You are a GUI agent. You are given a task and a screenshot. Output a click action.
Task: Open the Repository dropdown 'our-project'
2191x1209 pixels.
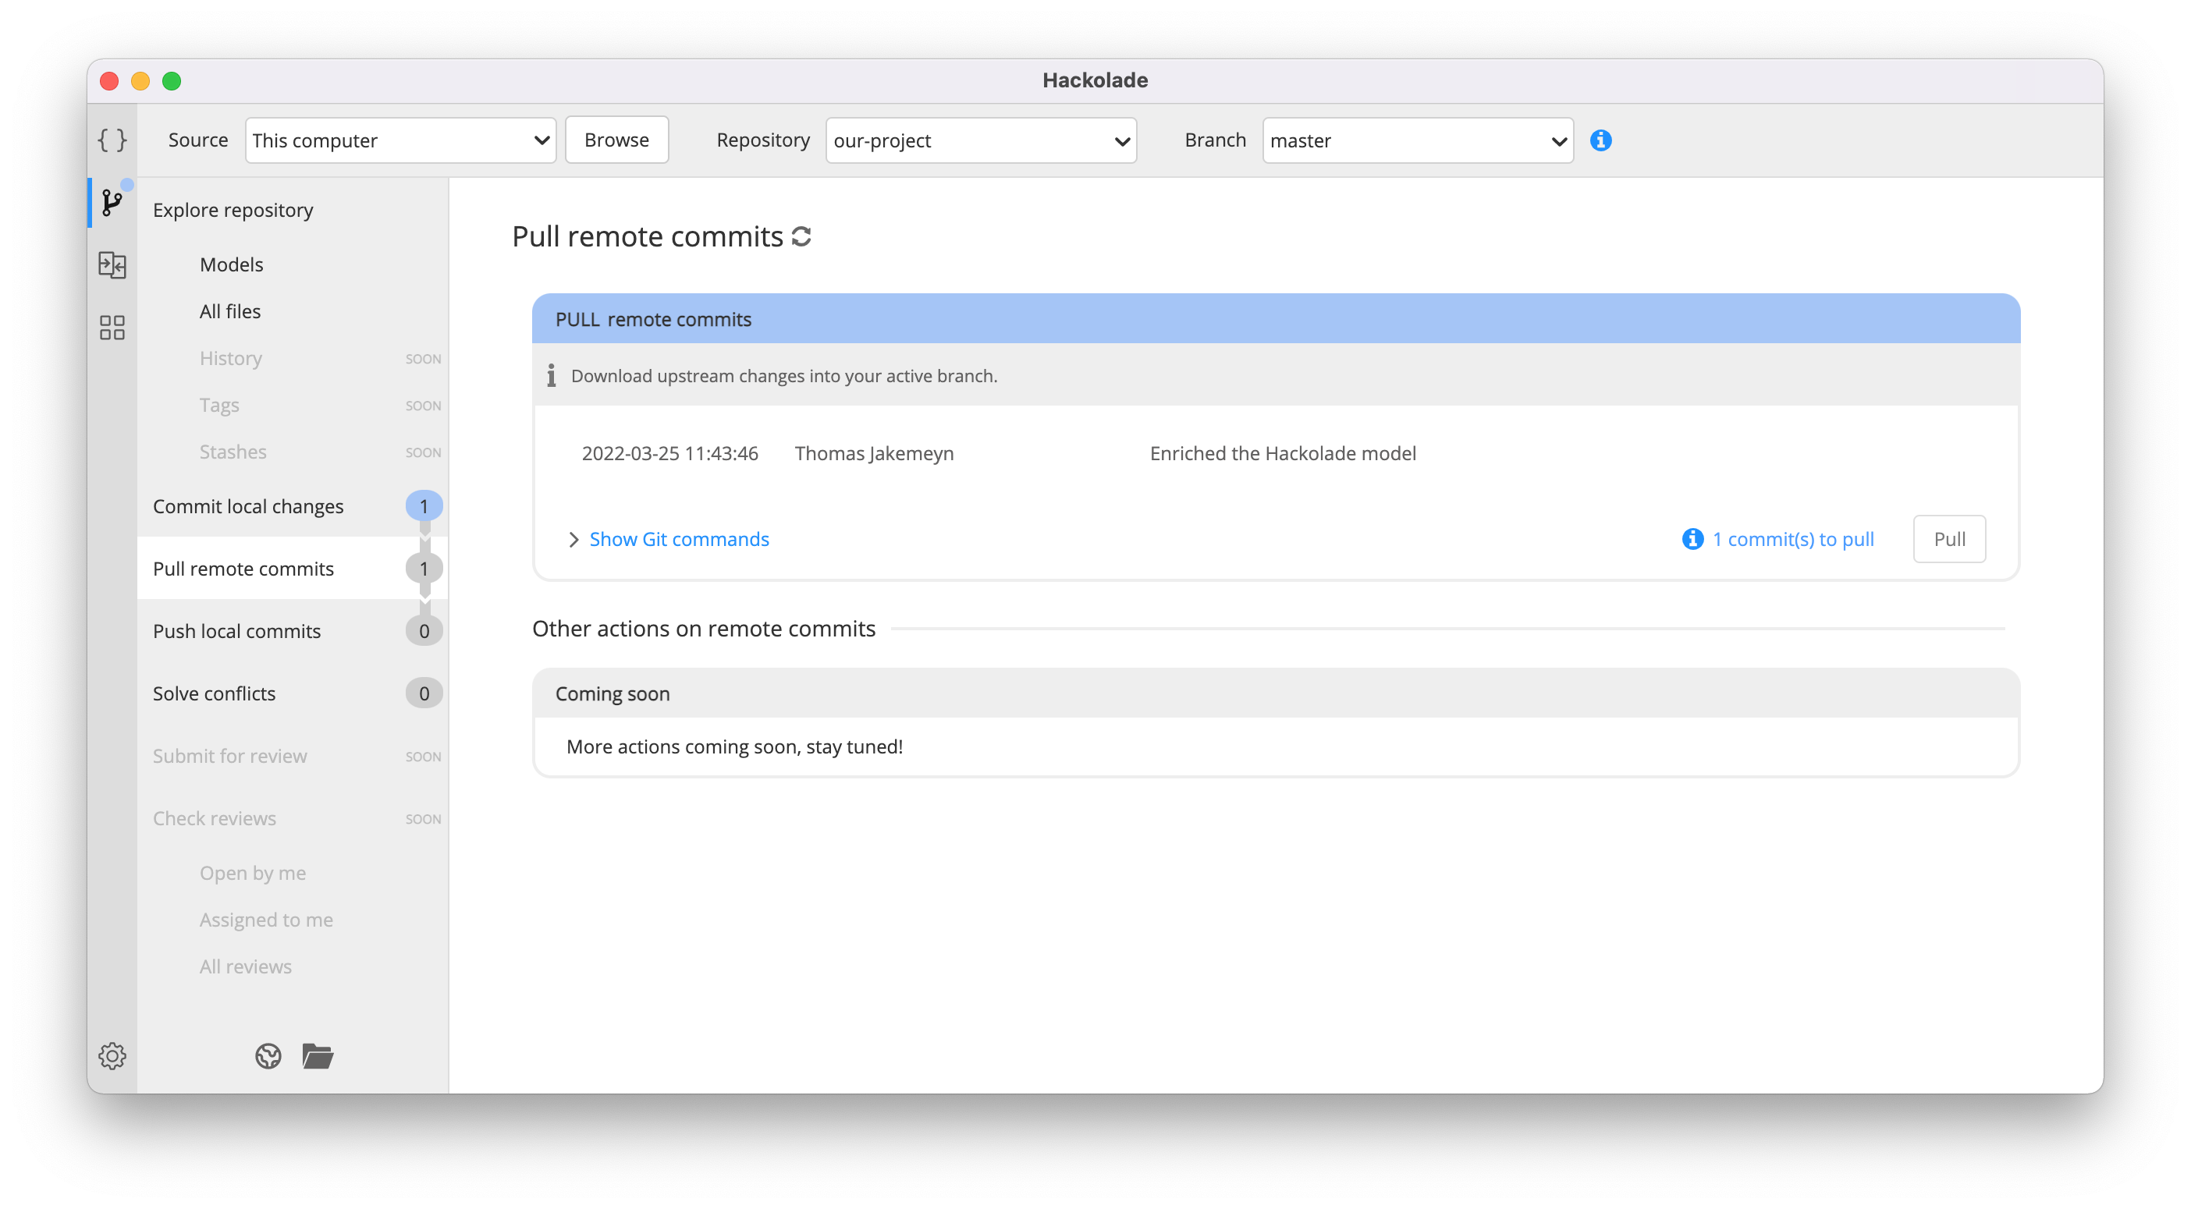click(981, 140)
